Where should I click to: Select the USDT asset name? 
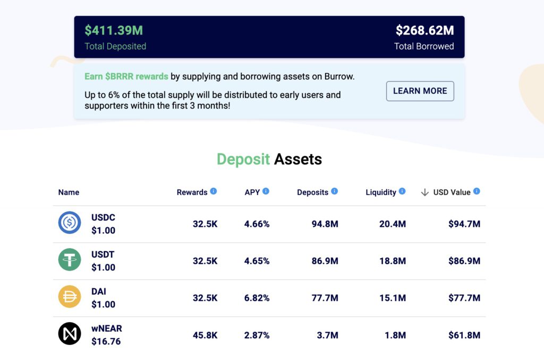103,254
